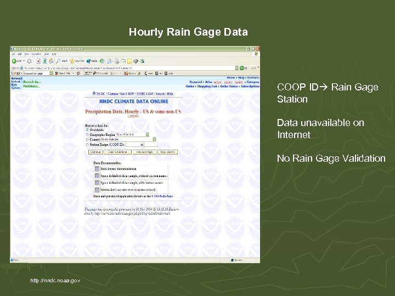Click the Purchase... header link
395x296 pixels.
pos(31,86)
